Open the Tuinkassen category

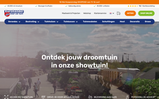[x=69, y=22]
